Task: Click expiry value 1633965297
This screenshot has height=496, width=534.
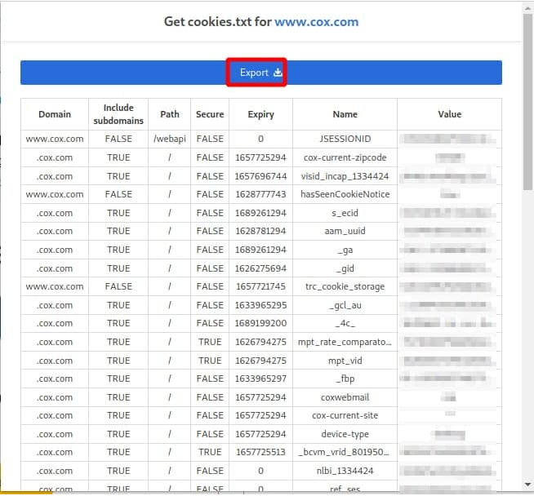Action: pyautogui.click(x=260, y=379)
